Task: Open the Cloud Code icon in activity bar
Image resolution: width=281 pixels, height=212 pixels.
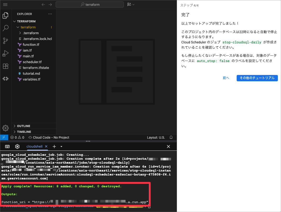Action: [x=6, y=79]
